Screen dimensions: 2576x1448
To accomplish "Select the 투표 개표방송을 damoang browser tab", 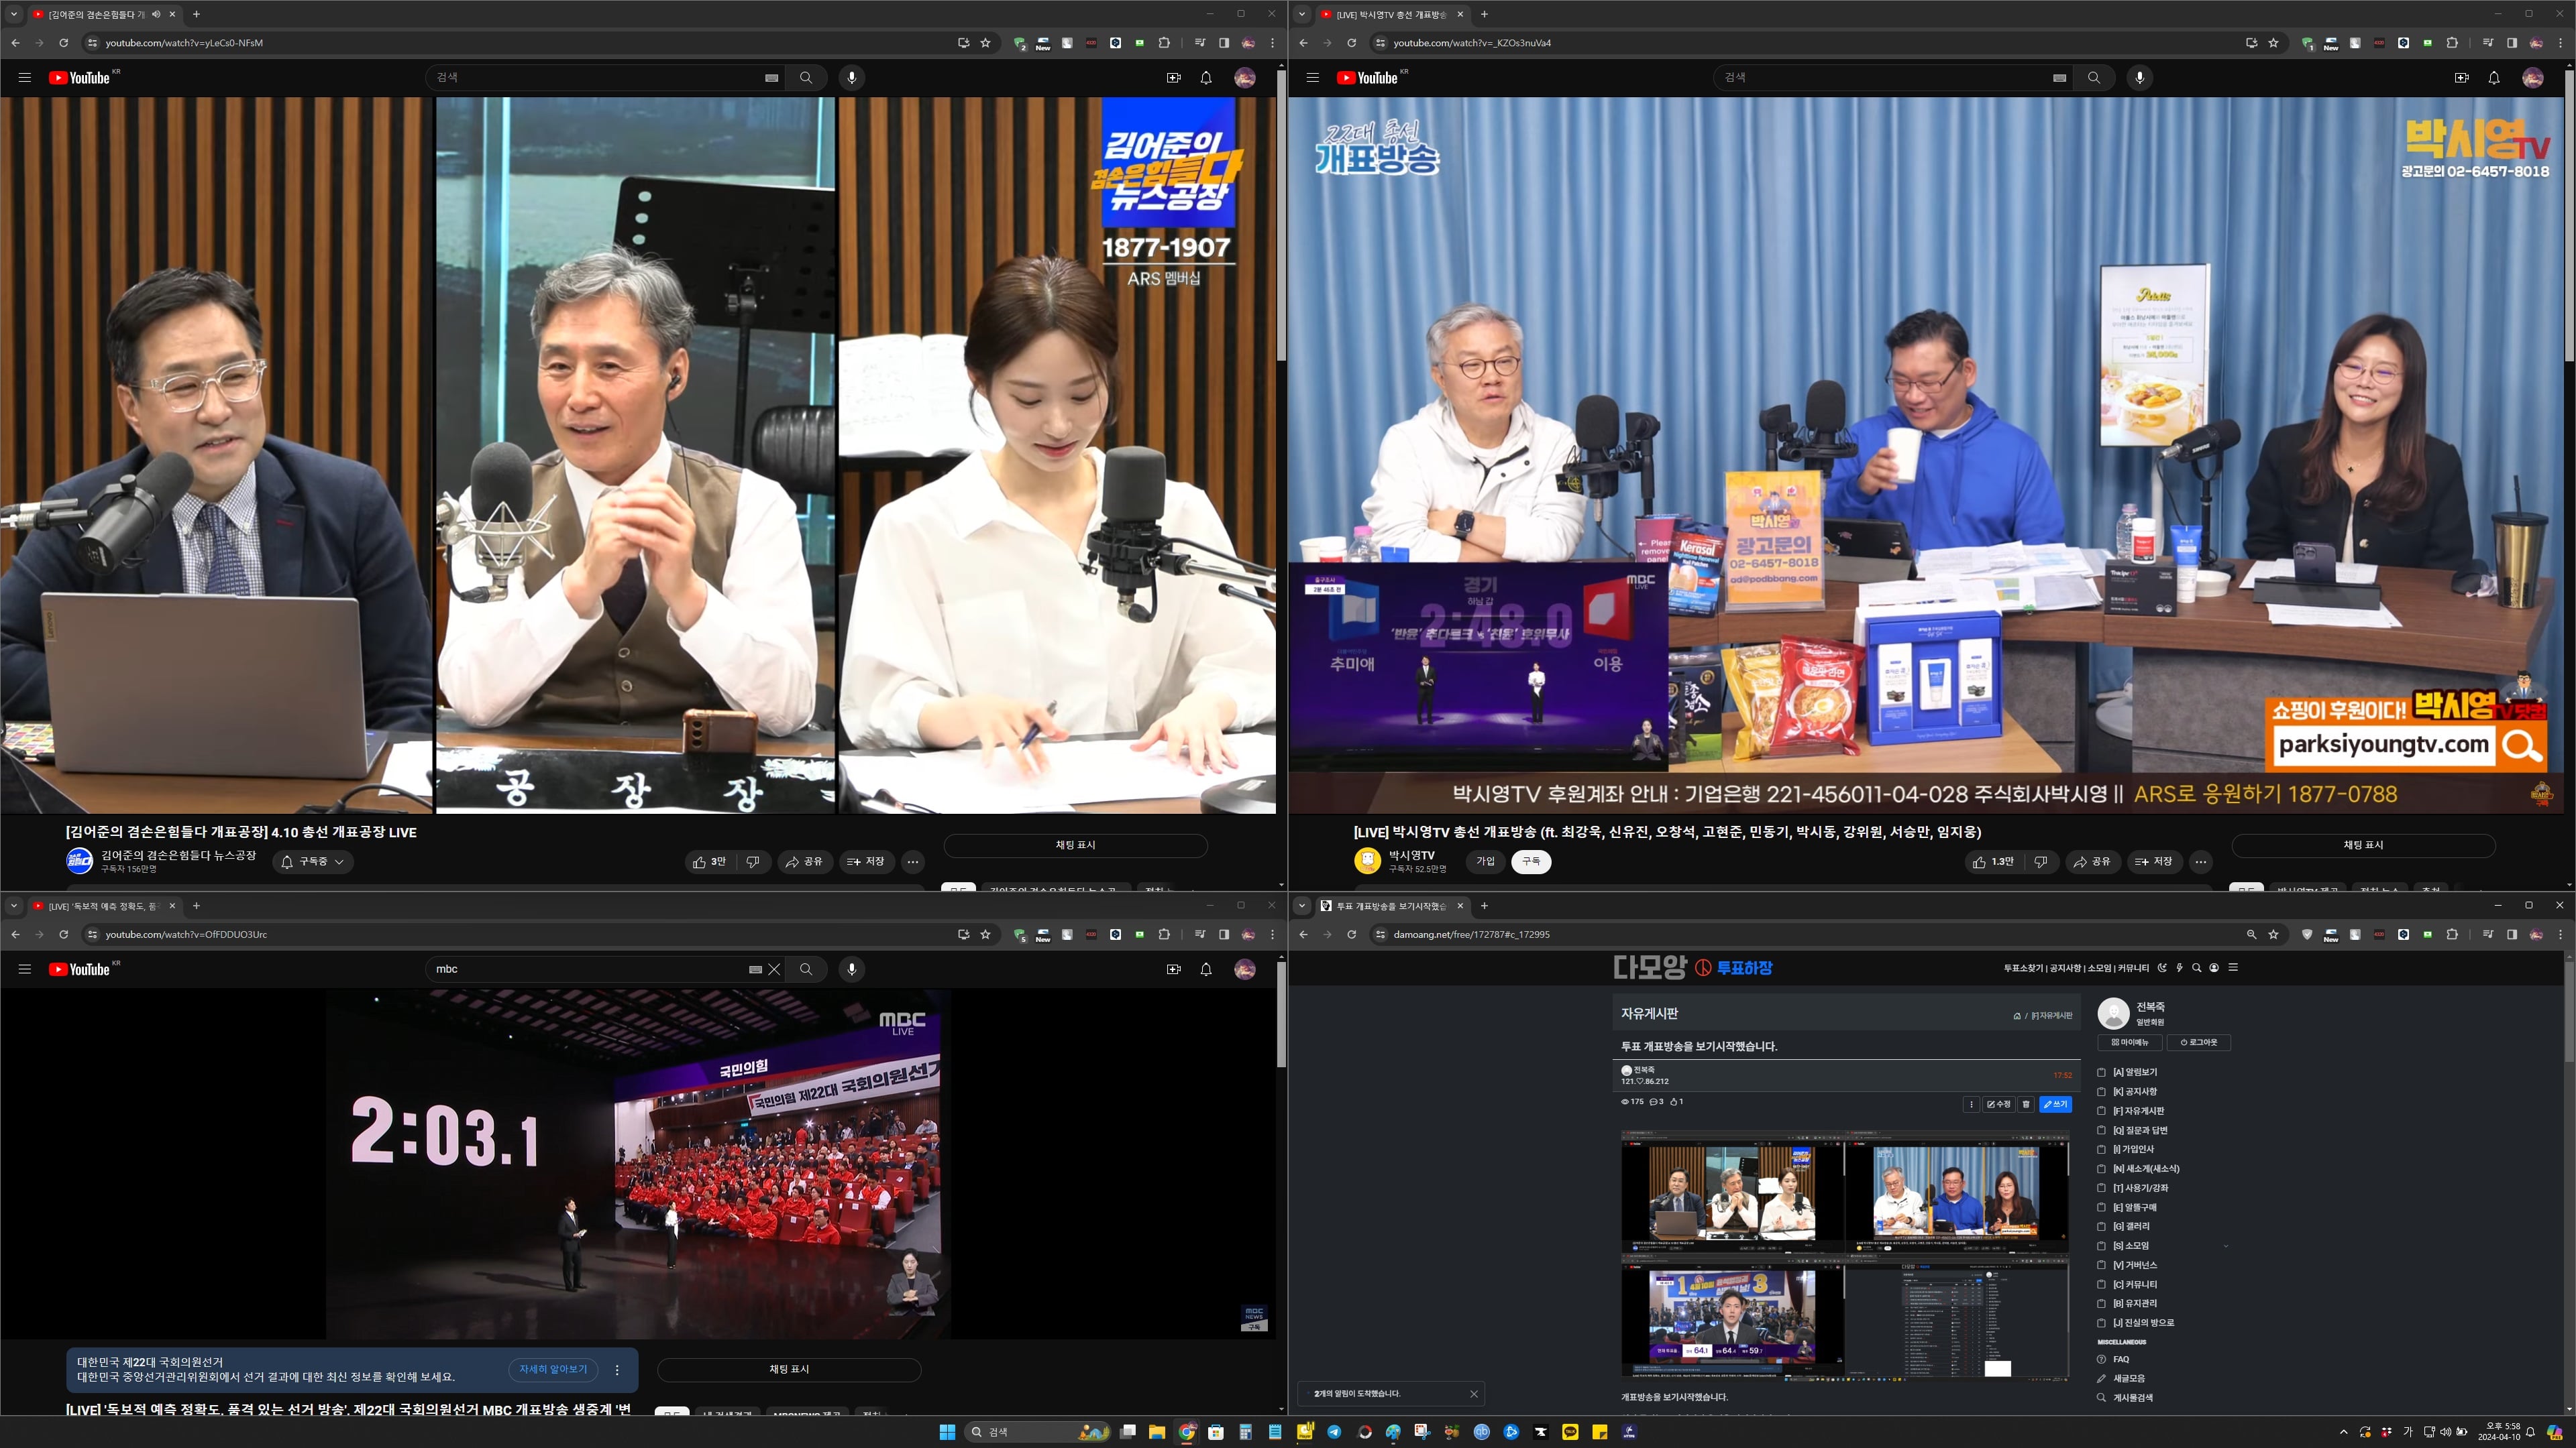I will click(x=1390, y=906).
